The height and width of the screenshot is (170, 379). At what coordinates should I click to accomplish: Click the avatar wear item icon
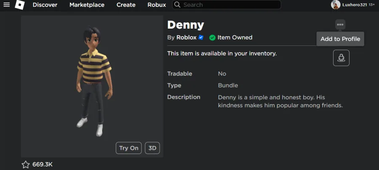tap(341, 58)
